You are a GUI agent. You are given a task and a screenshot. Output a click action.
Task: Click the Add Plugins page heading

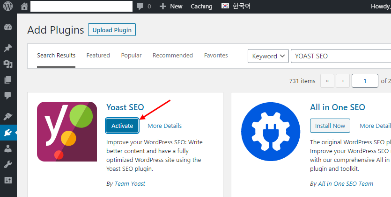click(x=56, y=30)
